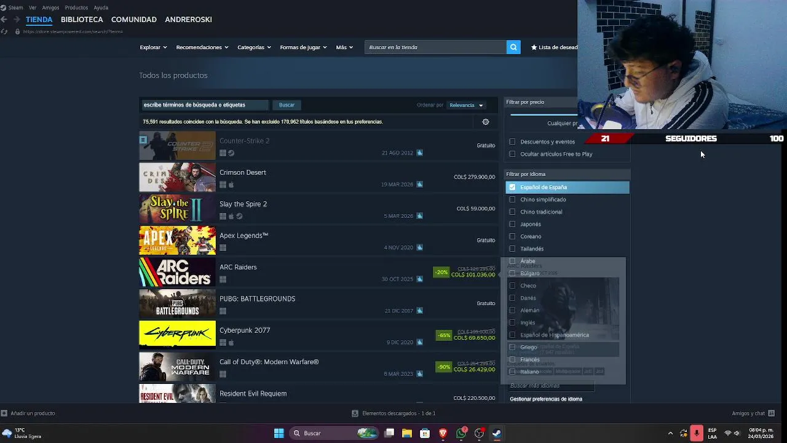Image resolution: width=787 pixels, height=443 pixels.
Task: Collapse the Filtrar por precio section
Action: point(541,102)
